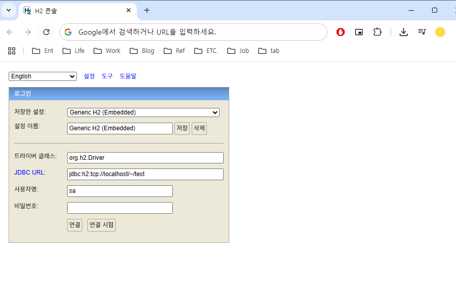
Task: Open a new tab with the plus icon
Action: pos(147,11)
